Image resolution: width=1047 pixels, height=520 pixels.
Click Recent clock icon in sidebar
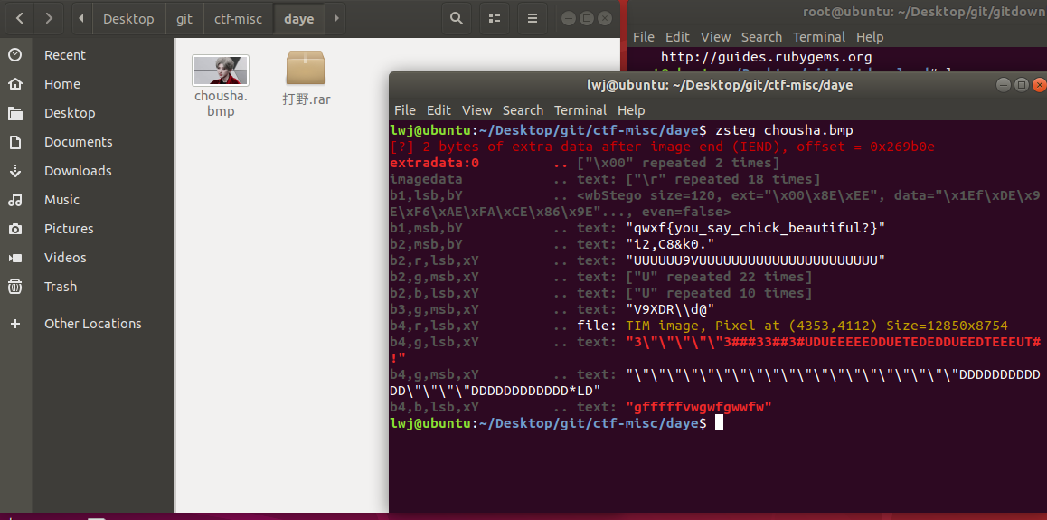pyautogui.click(x=14, y=55)
